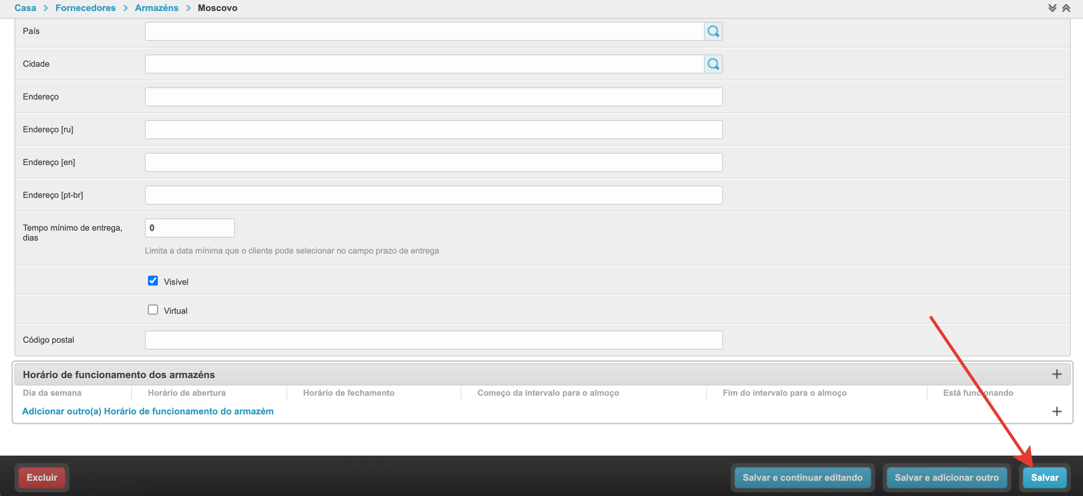Click the expand-all double chevron down icon

[1052, 8]
